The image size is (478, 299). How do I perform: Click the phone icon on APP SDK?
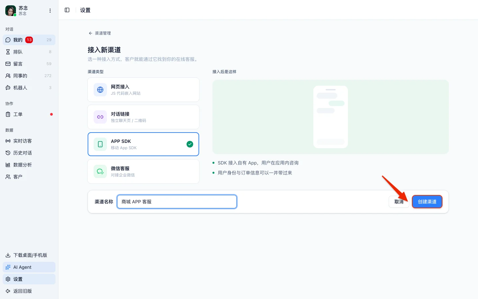tap(100, 144)
